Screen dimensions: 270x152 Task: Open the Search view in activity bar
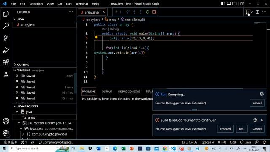6,26
